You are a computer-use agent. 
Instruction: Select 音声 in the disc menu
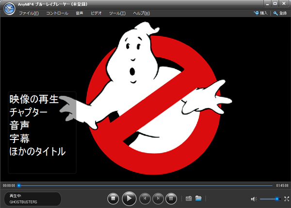(19, 125)
